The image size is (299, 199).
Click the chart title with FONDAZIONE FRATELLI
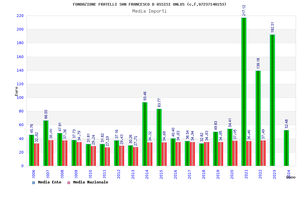(149, 4)
